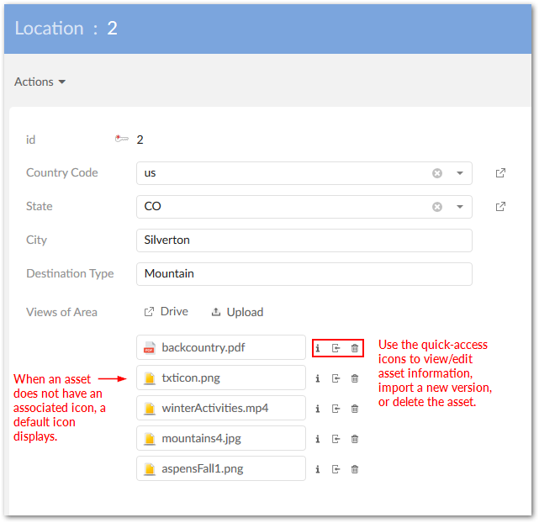539x523 pixels.
Task: Open Drive for Views of Area
Action: point(166,312)
